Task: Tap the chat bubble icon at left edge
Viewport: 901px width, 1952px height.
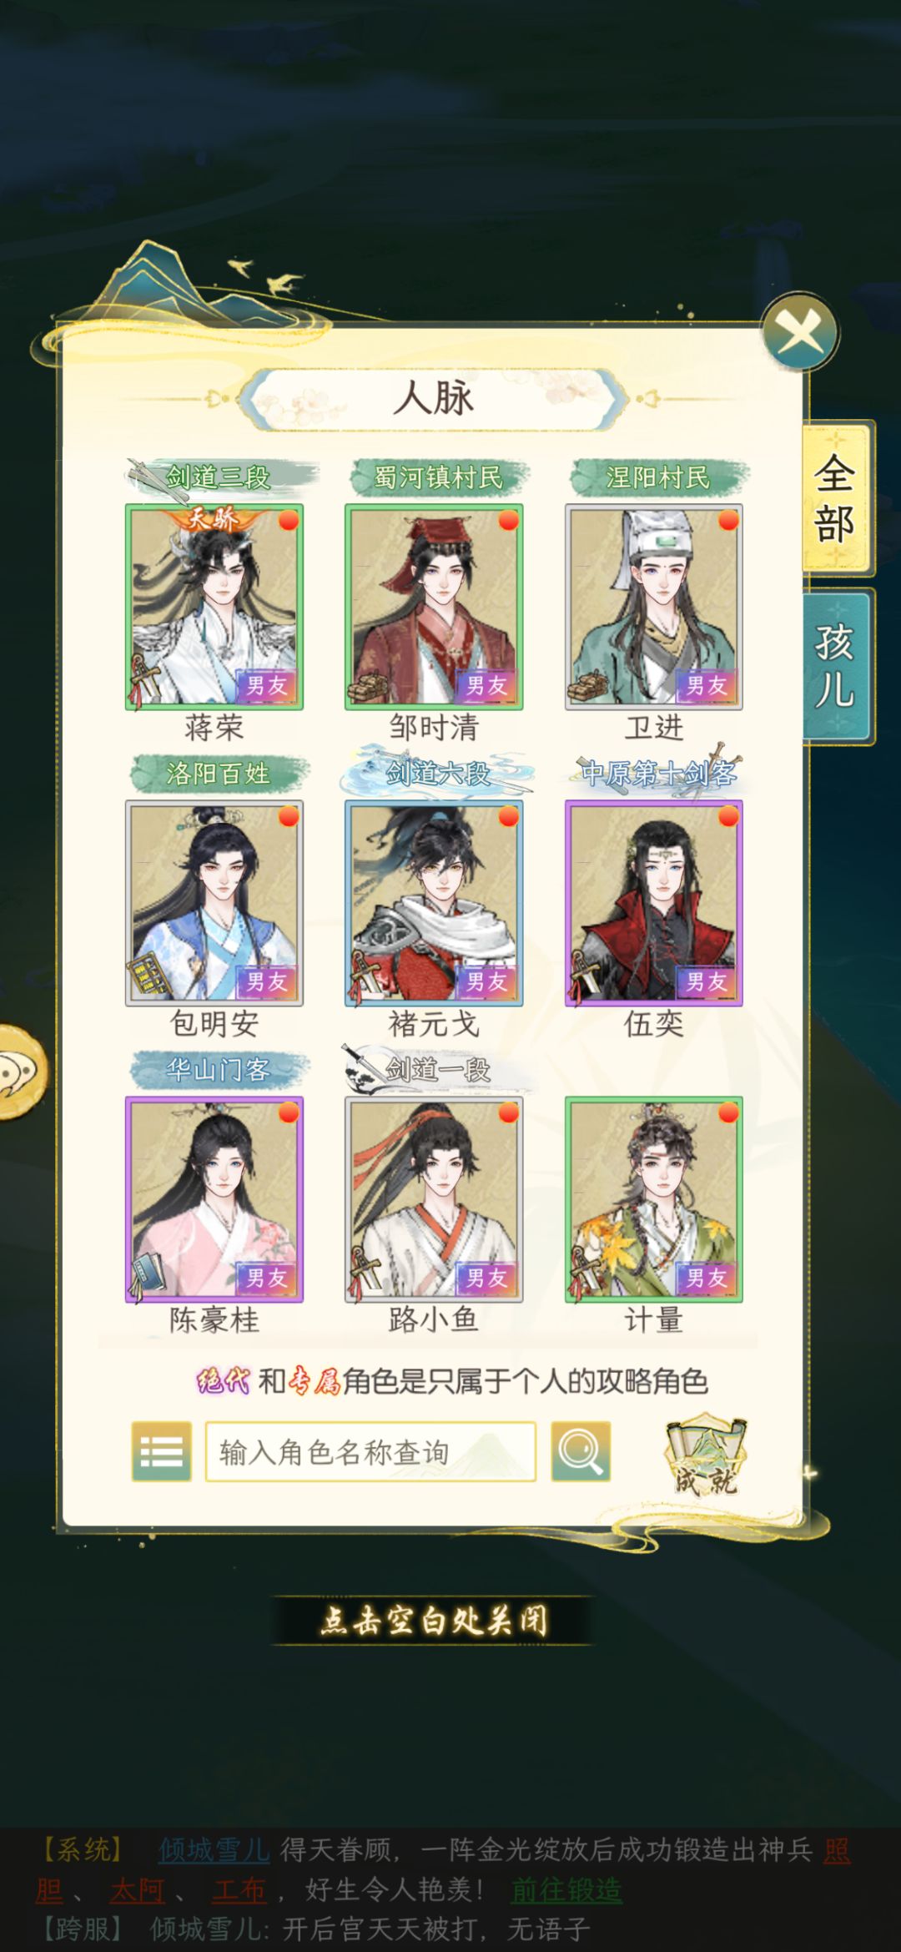Action: click(20, 1072)
